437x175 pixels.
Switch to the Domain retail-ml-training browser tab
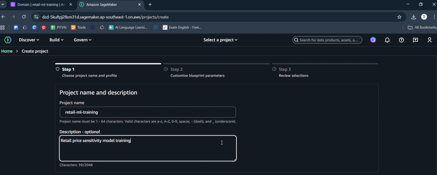(x=41, y=4)
